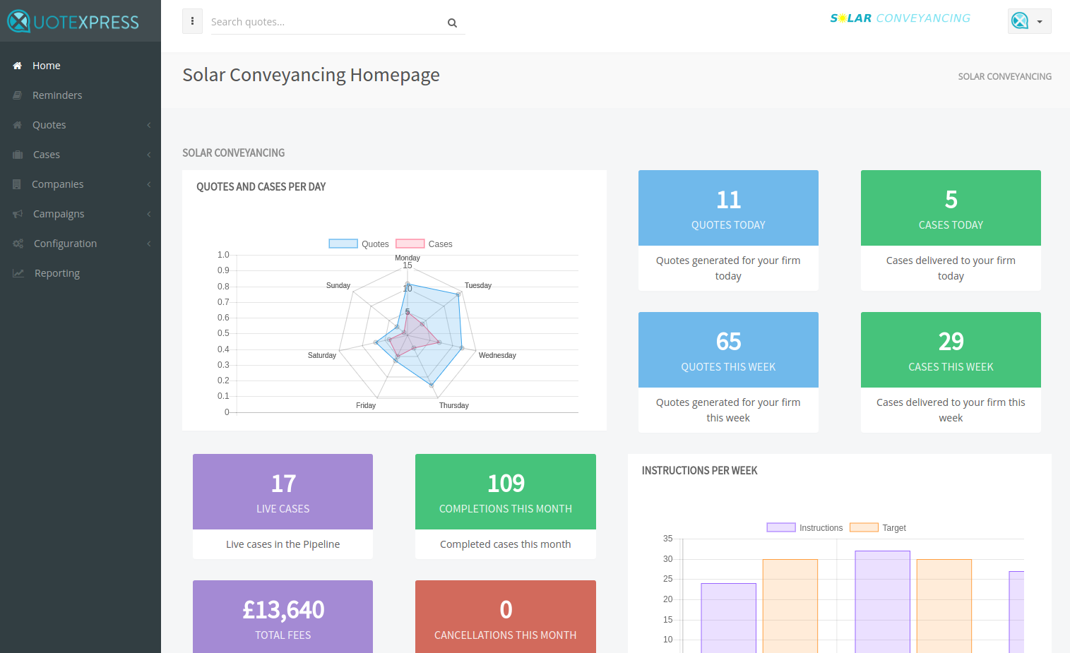Click the Configuration gears icon
The height and width of the screenshot is (653, 1070).
tap(18, 244)
